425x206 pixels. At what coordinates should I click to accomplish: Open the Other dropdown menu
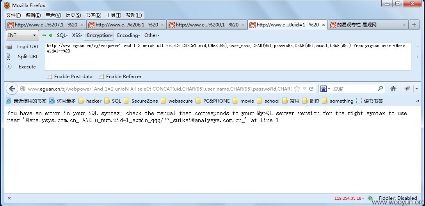[x=151, y=35]
